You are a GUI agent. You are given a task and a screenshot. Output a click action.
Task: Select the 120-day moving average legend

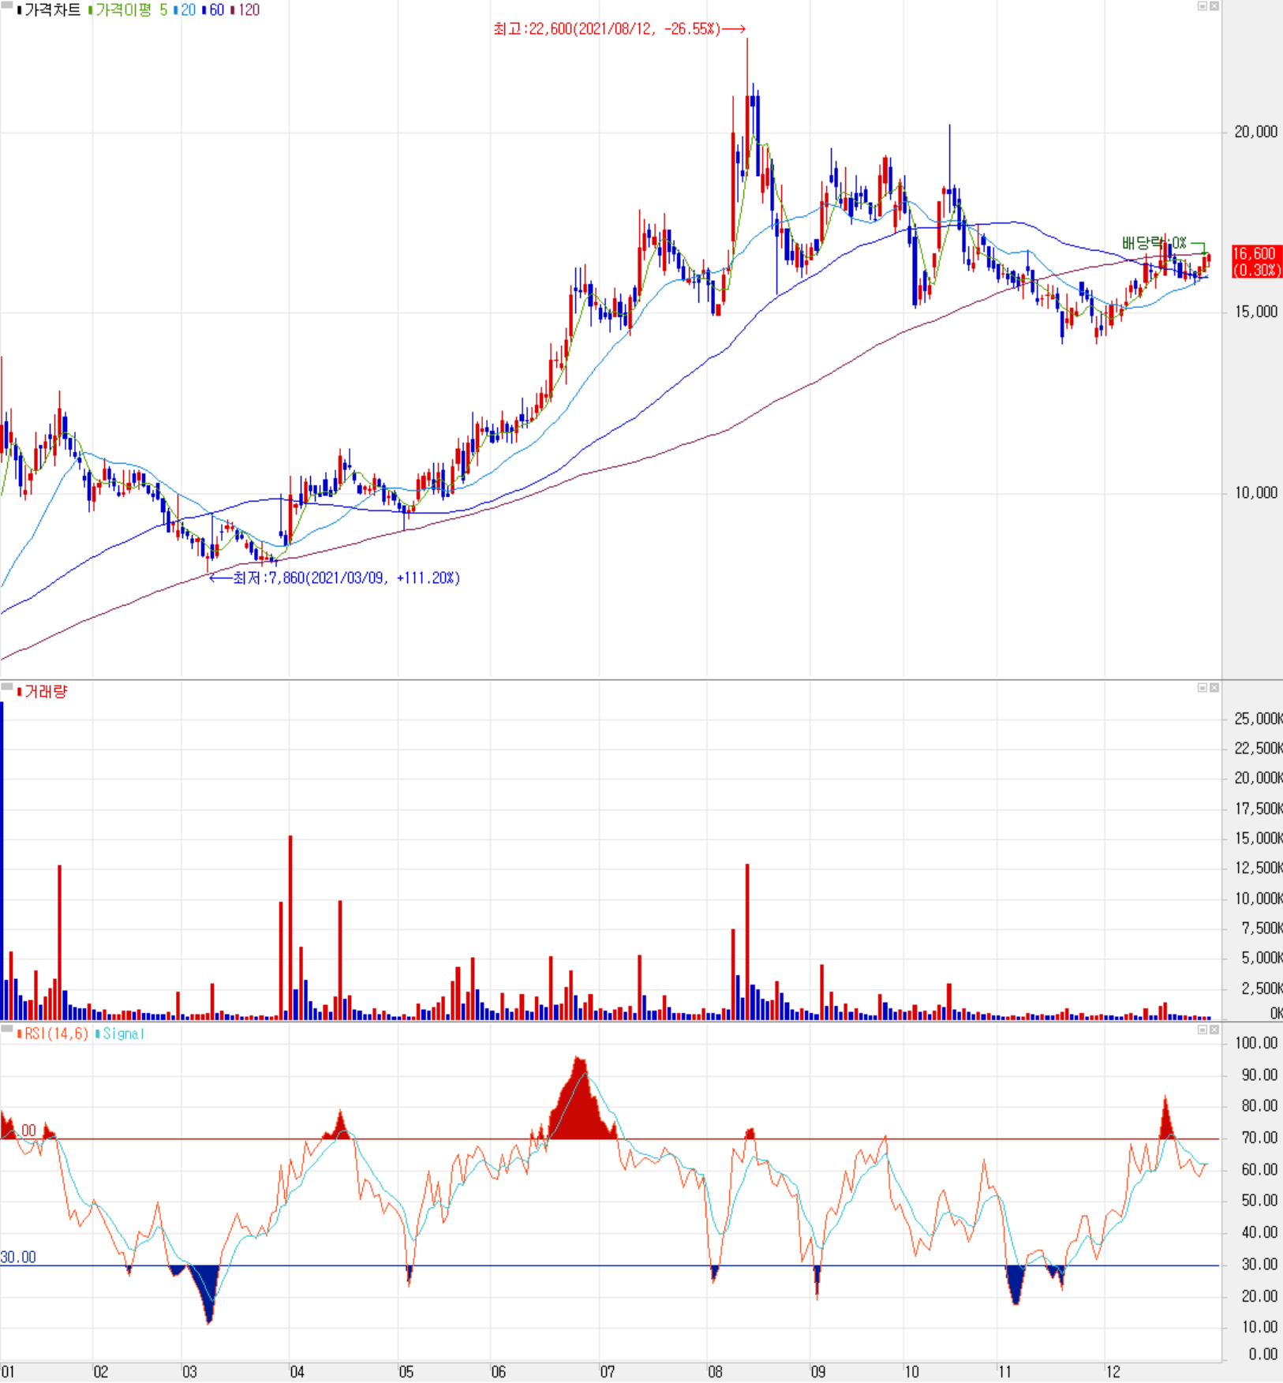[249, 10]
